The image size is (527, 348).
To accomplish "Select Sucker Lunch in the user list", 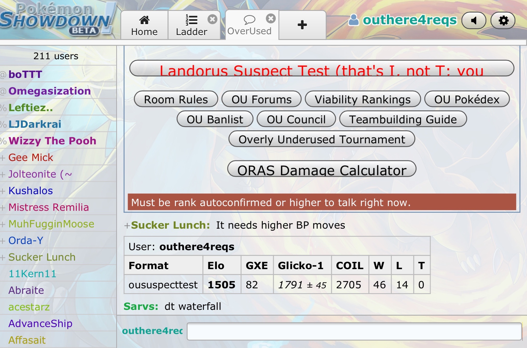I will (x=58, y=257).
